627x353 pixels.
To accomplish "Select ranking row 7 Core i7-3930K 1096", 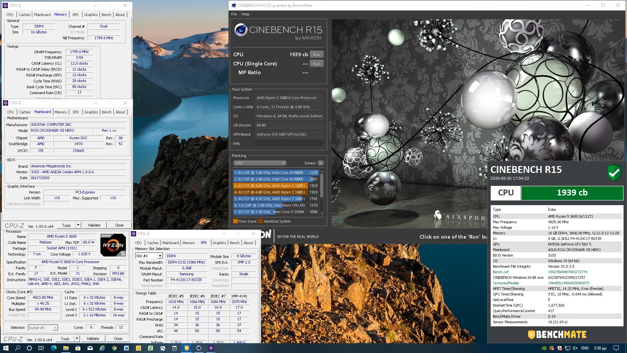I will tap(276, 212).
